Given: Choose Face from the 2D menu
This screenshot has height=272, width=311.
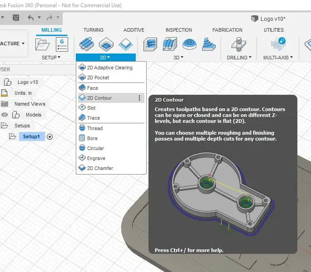Looking at the screenshot, I should [x=111, y=88].
